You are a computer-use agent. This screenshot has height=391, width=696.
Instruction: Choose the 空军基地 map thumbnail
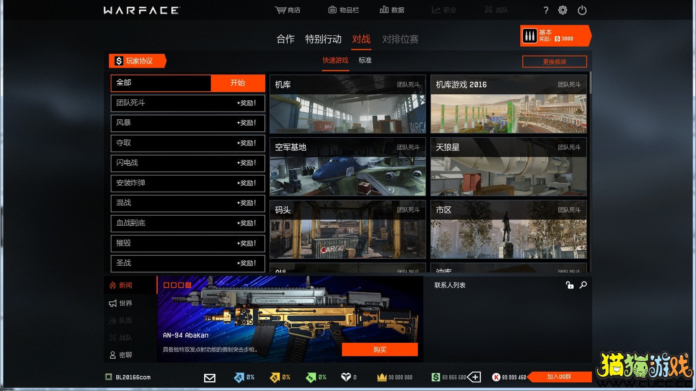348,167
